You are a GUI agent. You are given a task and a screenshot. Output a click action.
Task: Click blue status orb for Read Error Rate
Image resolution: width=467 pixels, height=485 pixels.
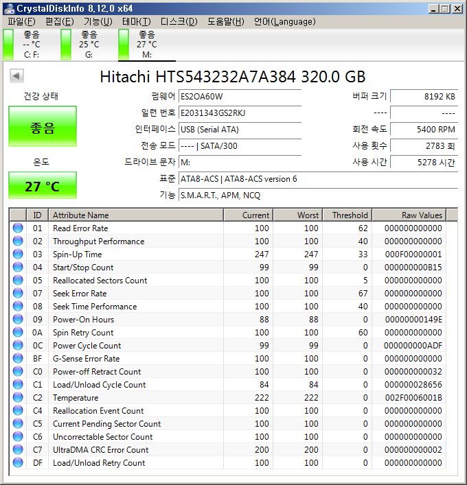coord(18,228)
